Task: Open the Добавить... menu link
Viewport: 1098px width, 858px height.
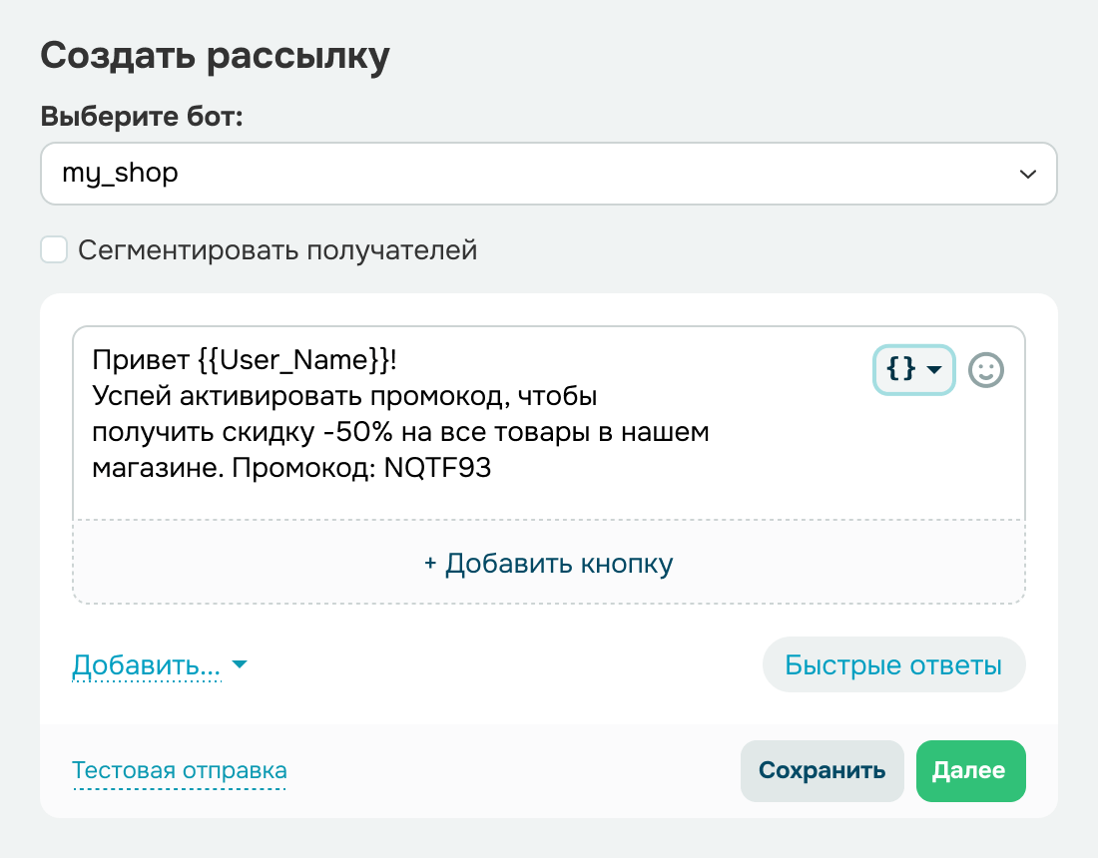Action: [147, 665]
